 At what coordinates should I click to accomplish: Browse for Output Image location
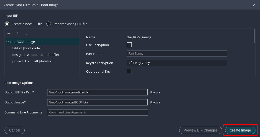tap(155, 102)
